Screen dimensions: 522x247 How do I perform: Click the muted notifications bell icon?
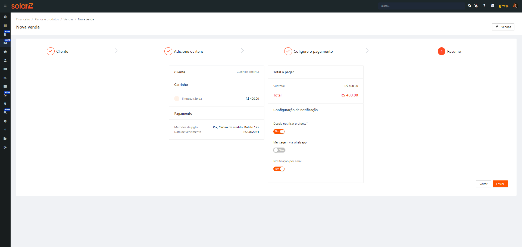point(476,6)
